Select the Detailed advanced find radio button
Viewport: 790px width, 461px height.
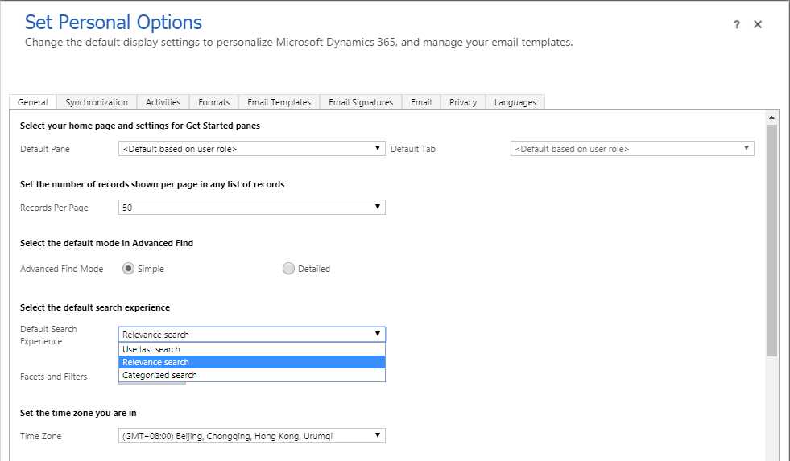point(288,269)
